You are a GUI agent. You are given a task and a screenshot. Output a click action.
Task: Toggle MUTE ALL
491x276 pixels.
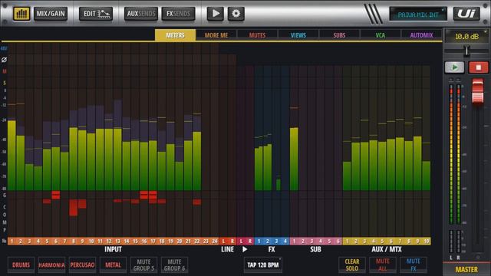[383, 264]
